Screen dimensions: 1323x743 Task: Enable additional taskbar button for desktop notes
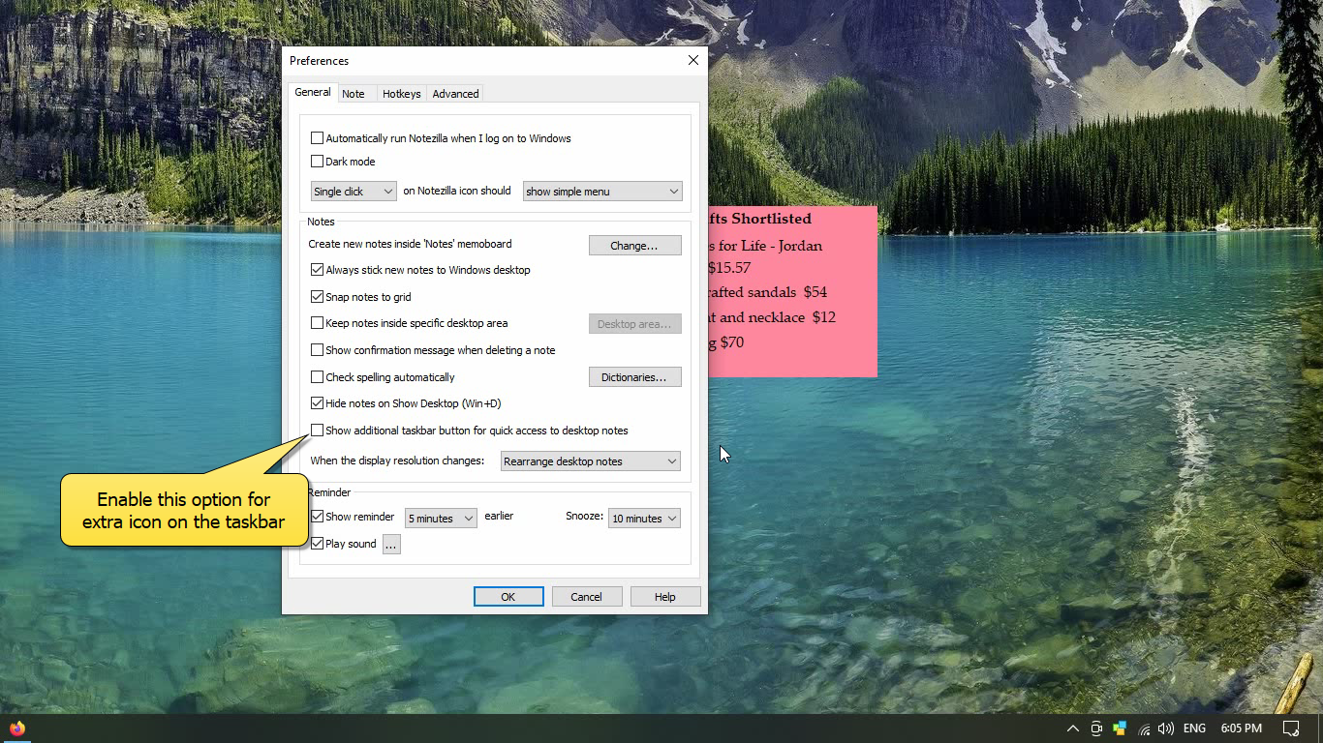point(317,431)
